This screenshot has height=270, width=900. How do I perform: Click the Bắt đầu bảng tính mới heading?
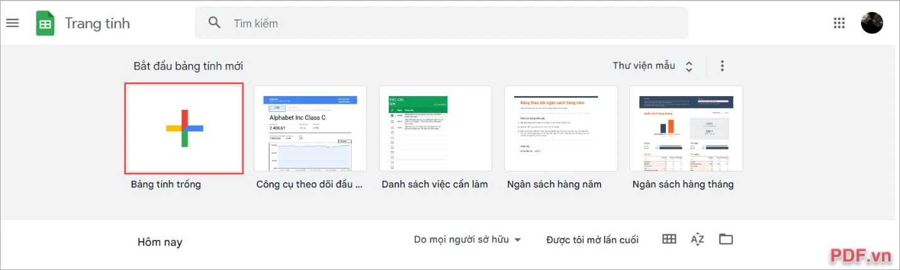[x=188, y=66]
